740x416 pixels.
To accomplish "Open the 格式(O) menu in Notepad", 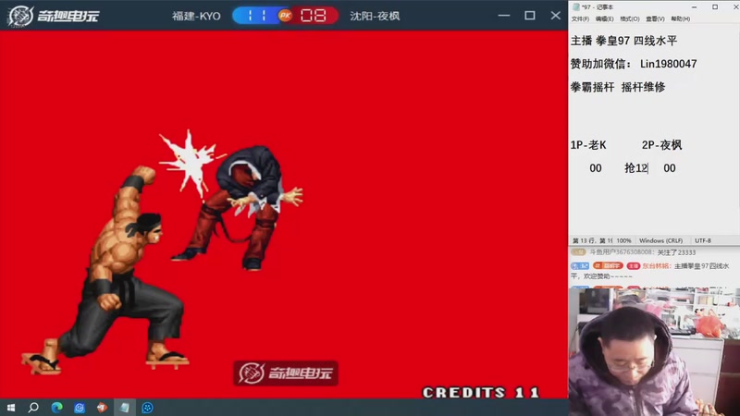I will click(630, 18).
